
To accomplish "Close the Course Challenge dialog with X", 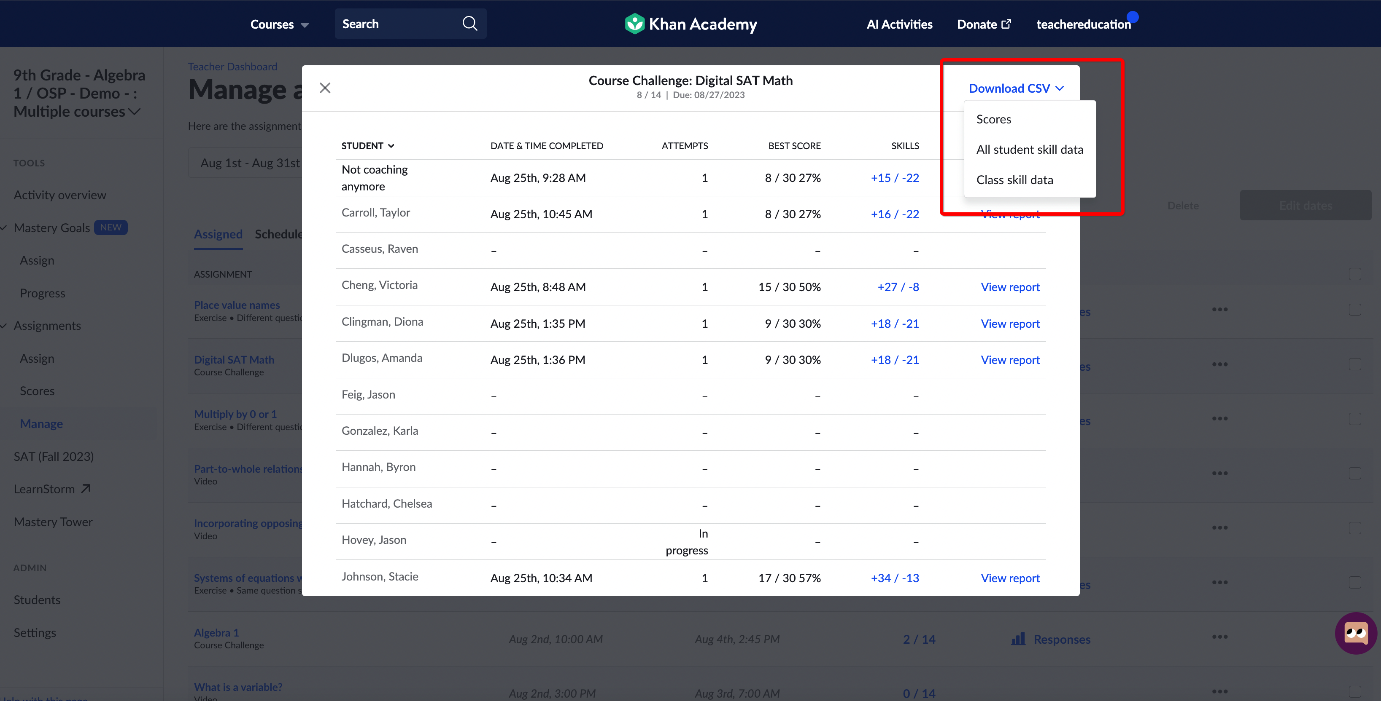I will (x=325, y=88).
